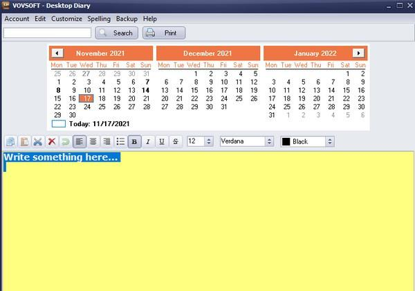Open the Black color dropdown

click(330, 141)
